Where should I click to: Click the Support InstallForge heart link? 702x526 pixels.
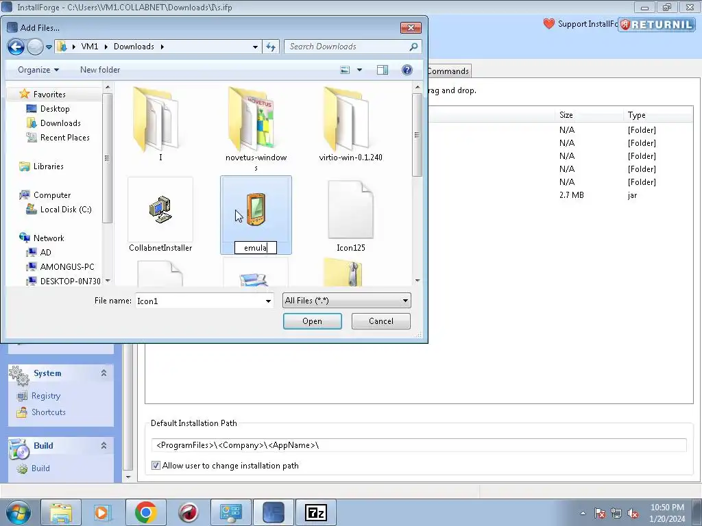click(x=580, y=24)
